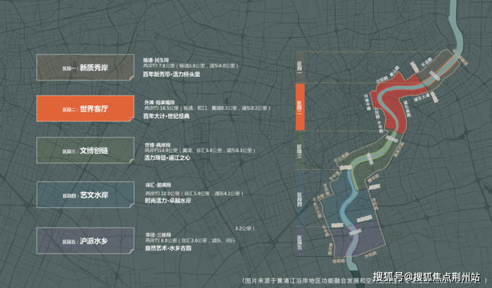This screenshot has height=288, width=492.
Task: Click the orange vertical 区段二 strip beside the map
Action: pos(300,107)
